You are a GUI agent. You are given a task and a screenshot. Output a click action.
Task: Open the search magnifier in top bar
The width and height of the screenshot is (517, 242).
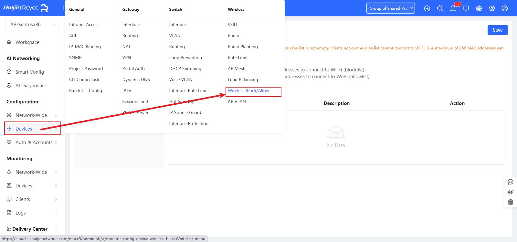(x=440, y=8)
